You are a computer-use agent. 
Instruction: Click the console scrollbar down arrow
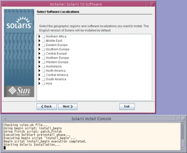tap(183, 149)
